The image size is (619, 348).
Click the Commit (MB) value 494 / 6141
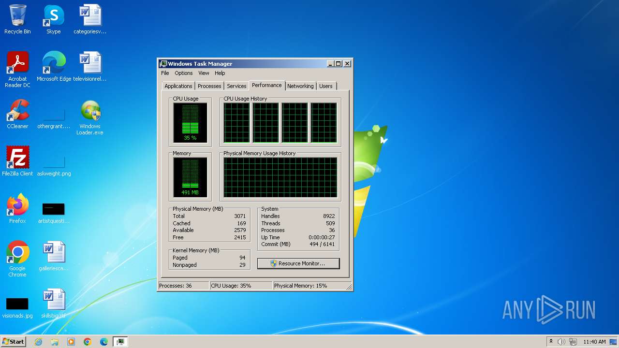tap(322, 244)
